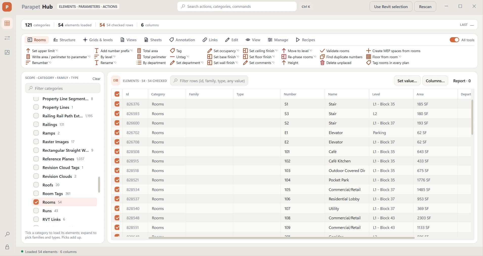Switch to the Manage tab

(x=278, y=40)
